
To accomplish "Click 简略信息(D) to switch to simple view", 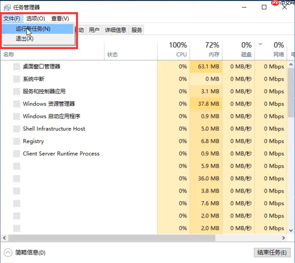I will pyautogui.click(x=30, y=253).
